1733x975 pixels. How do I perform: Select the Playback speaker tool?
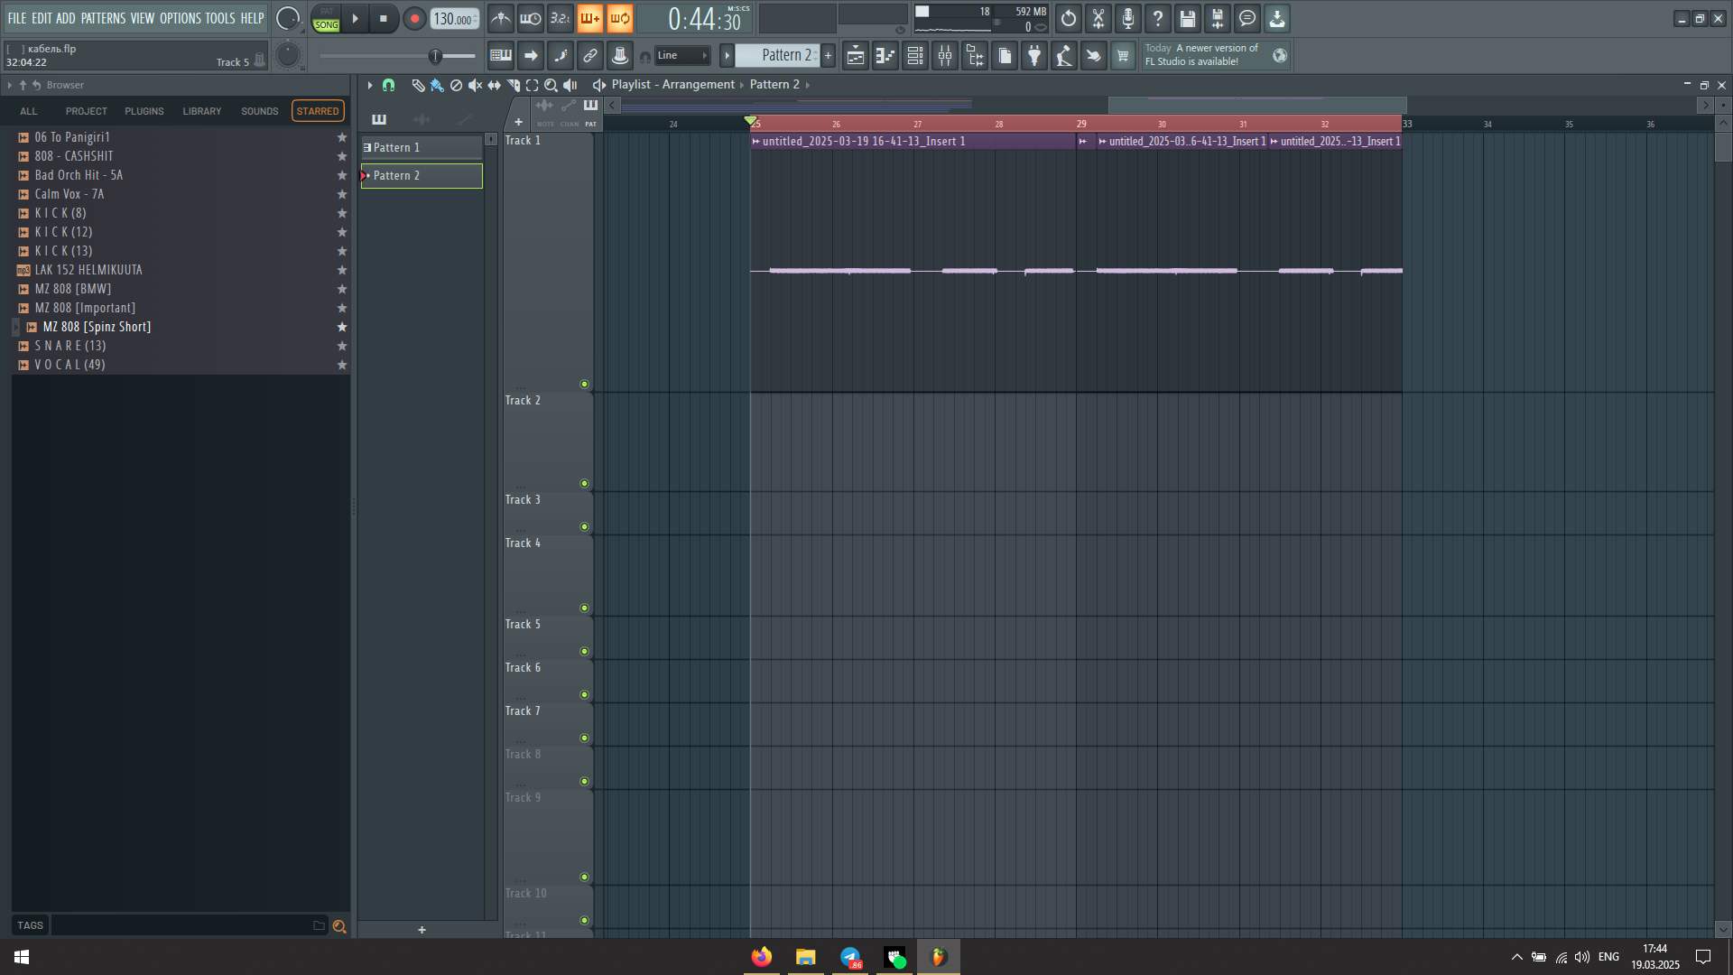570,85
